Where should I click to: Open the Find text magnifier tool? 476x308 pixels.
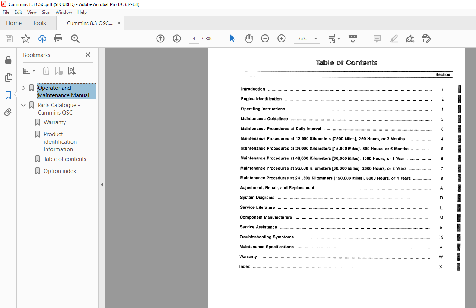[x=75, y=39]
